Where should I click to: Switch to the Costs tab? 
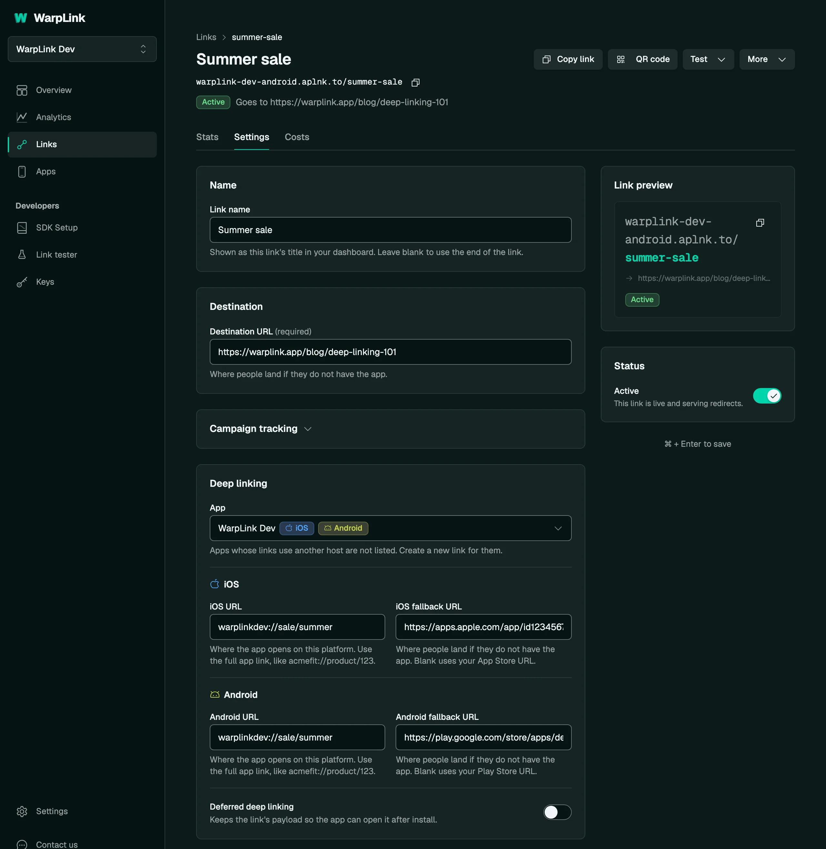(297, 137)
